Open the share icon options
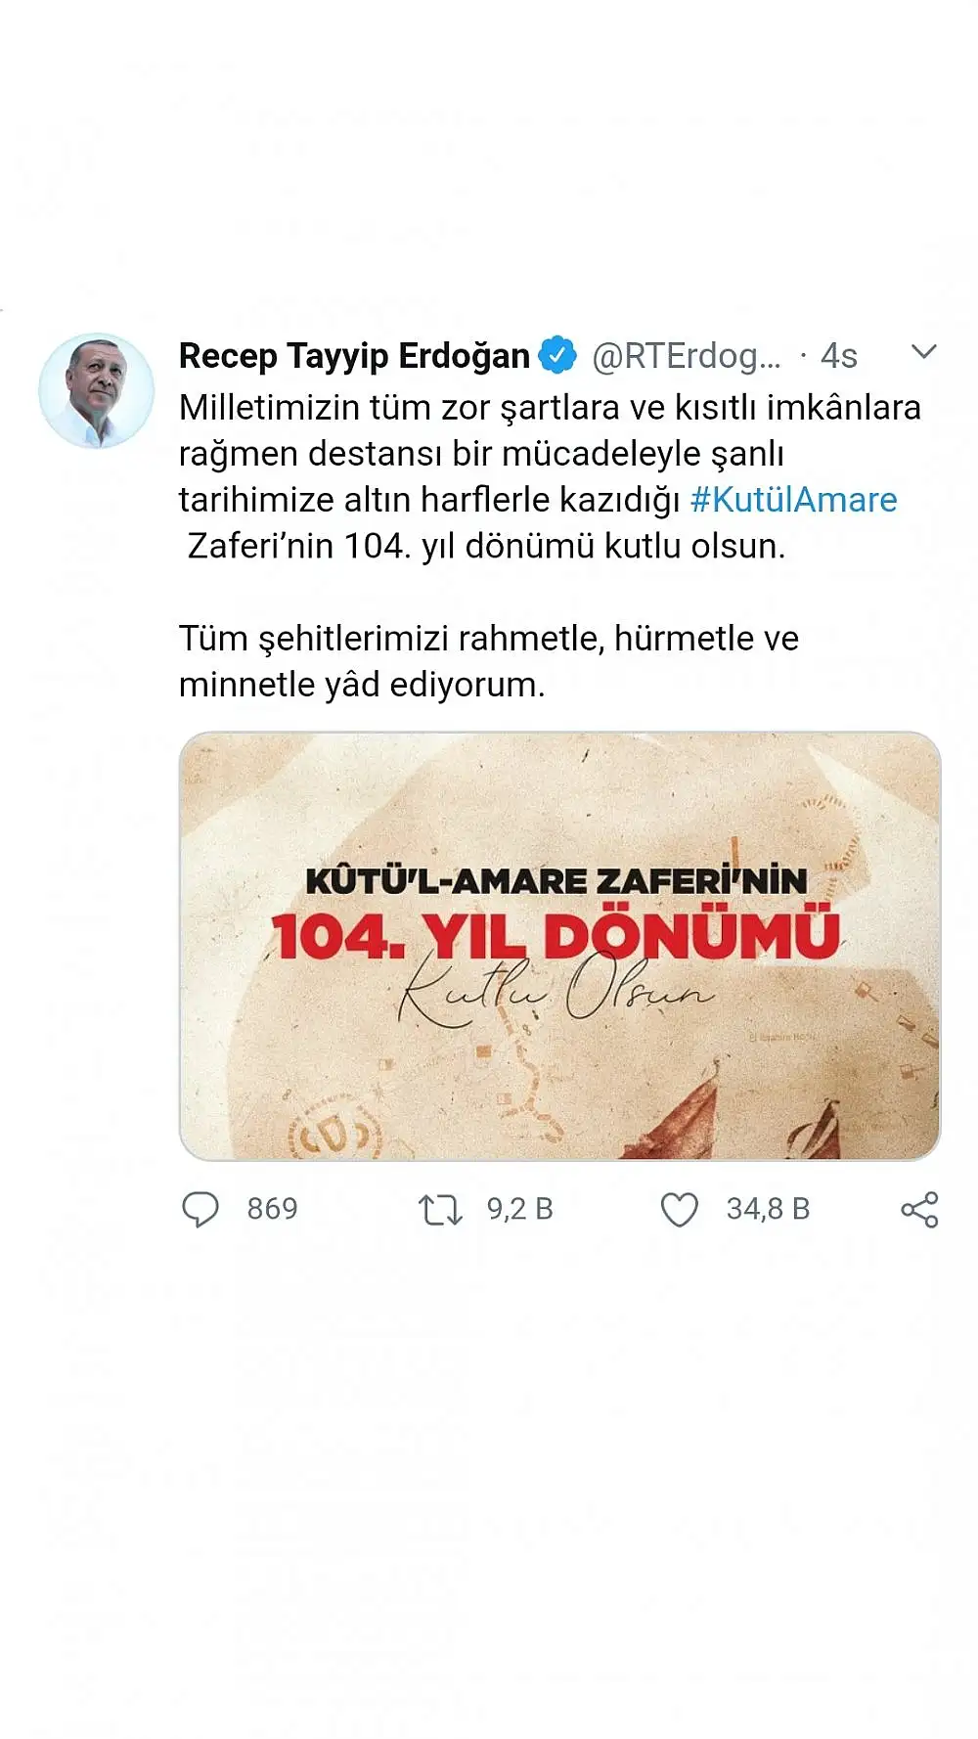 (919, 1210)
